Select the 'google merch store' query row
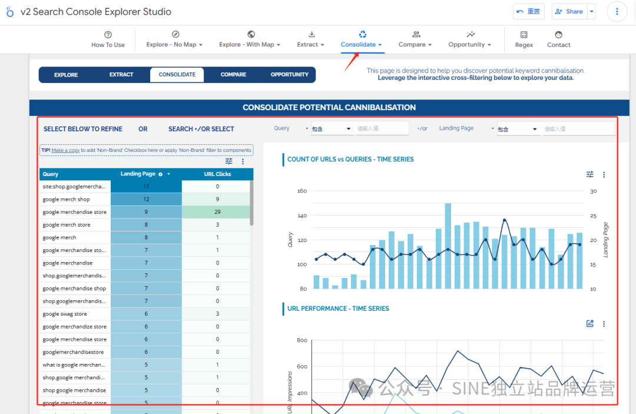The width and height of the screenshot is (636, 414). tap(146, 224)
